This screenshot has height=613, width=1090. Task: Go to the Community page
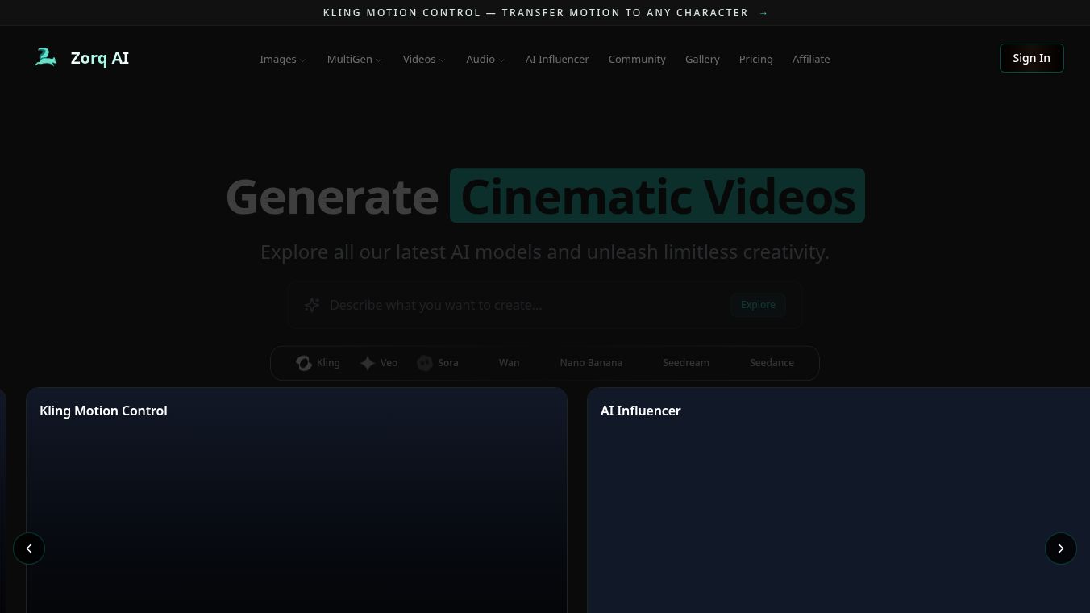(x=637, y=60)
